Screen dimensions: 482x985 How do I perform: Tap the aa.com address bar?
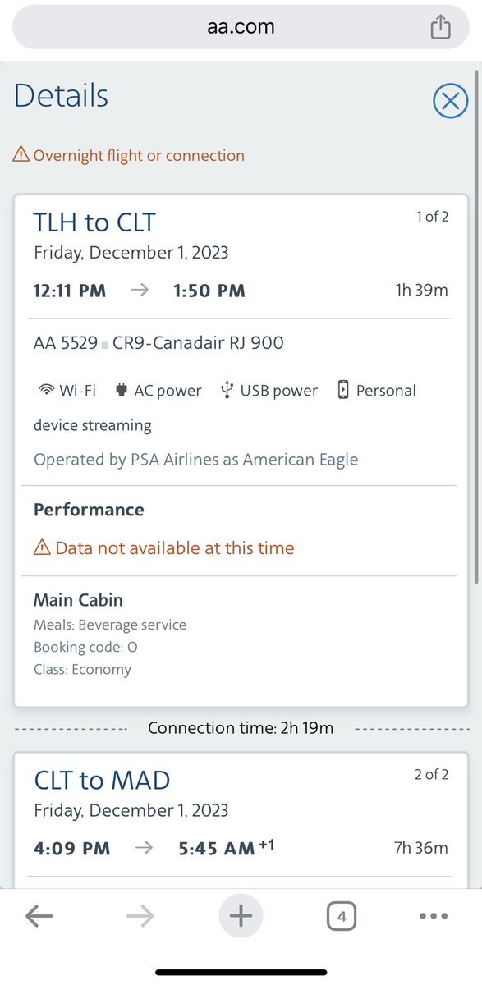(x=241, y=27)
